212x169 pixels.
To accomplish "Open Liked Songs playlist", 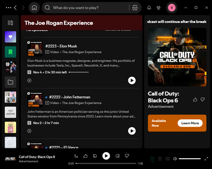I will coord(10,37).
